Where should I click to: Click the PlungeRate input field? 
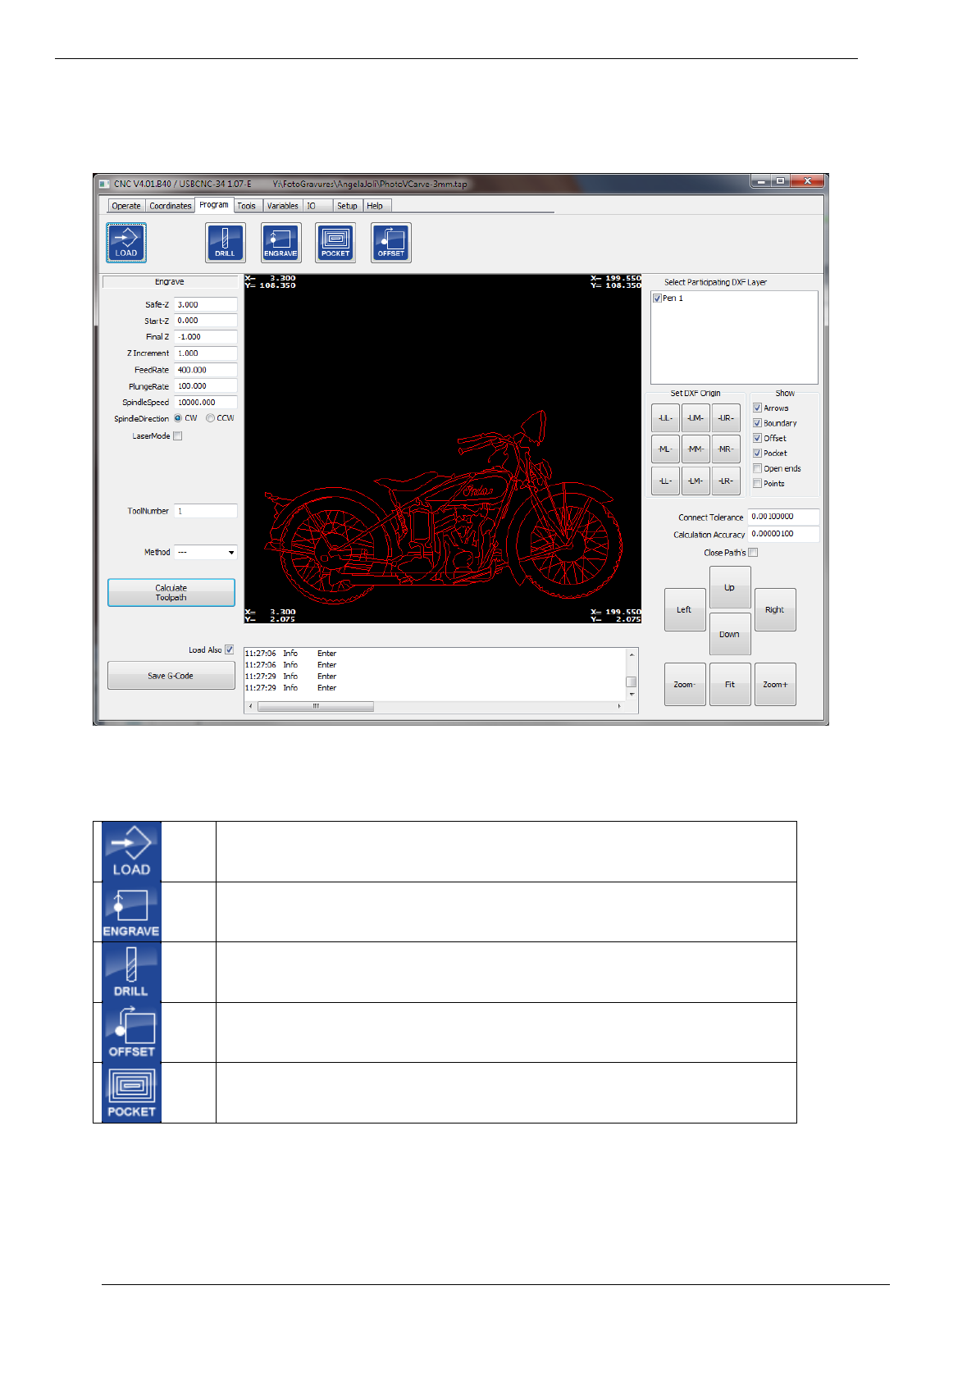coord(206,386)
